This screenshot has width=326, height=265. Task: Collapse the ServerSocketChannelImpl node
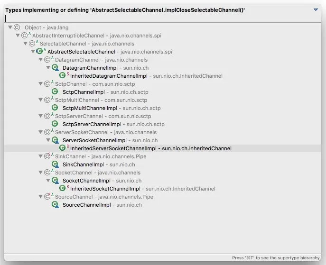point(48,140)
